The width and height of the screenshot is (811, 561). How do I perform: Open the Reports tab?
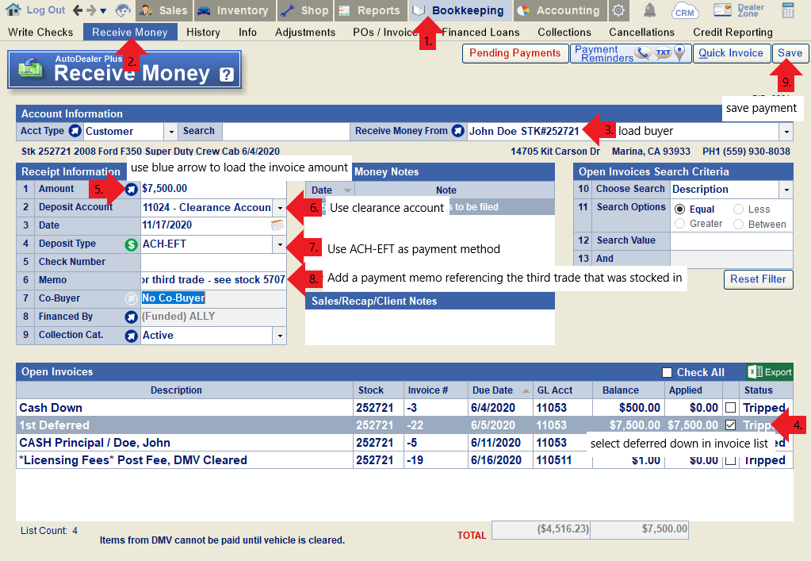pyautogui.click(x=370, y=10)
